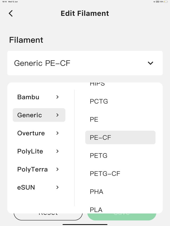Choose PE filament type
Screen dimensions: 170x226
tap(94, 119)
